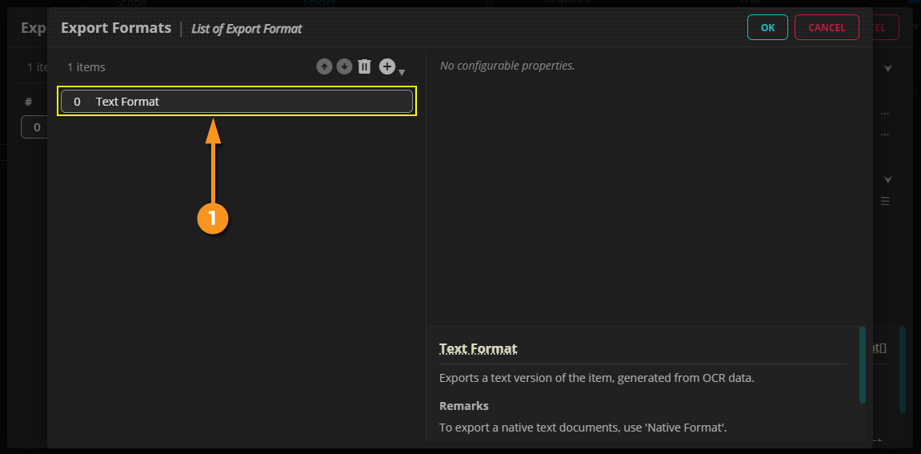
Task: Select the Text Format list item
Action: 237,102
